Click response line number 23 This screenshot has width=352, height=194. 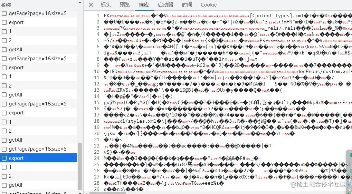[x=97, y=152]
